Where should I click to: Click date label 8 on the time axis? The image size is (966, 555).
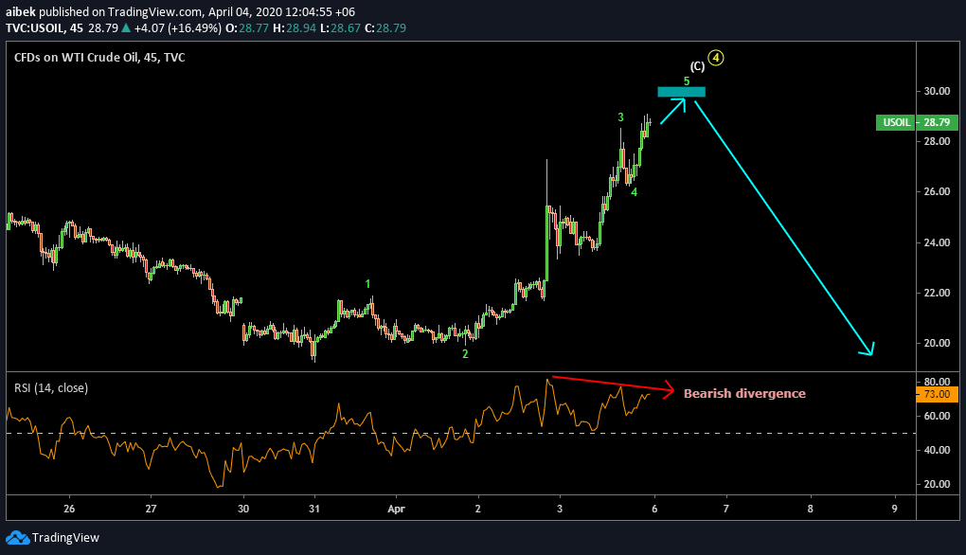pos(810,509)
